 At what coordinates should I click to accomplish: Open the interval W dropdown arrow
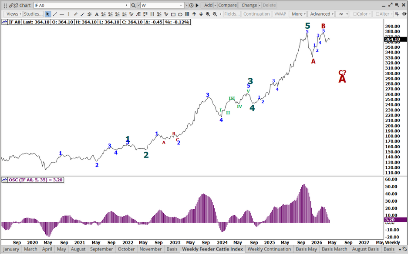(181, 5)
